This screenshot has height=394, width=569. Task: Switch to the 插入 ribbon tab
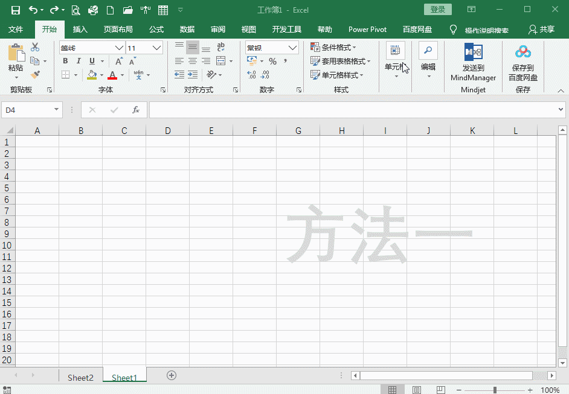pos(80,30)
